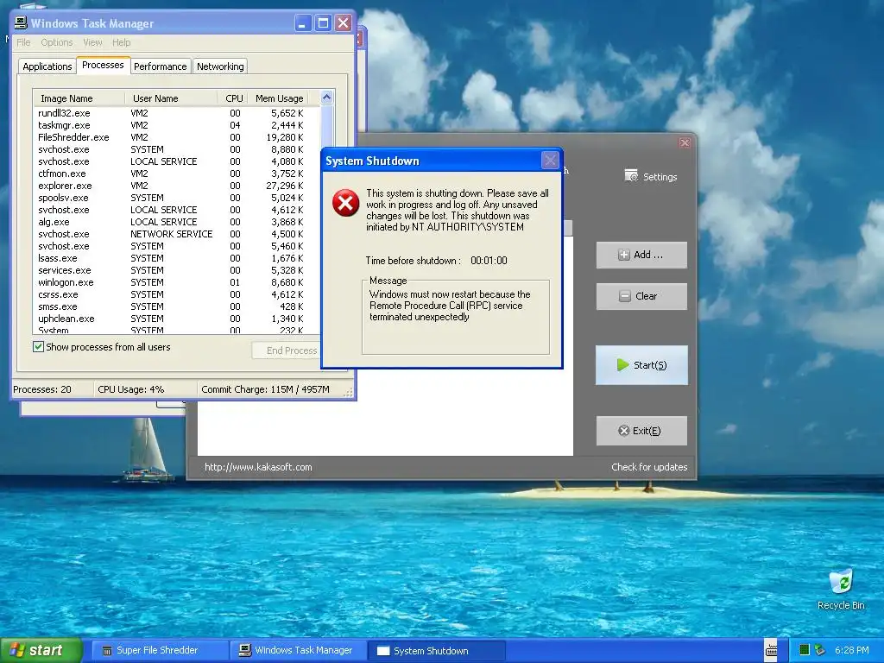The height and width of the screenshot is (663, 884).
Task: Click the Check for updates link
Action: tap(649, 467)
